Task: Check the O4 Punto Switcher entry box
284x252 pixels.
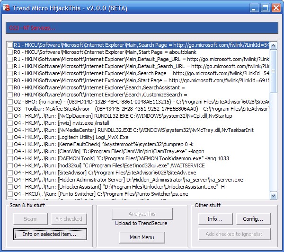Action: click(x=10, y=194)
